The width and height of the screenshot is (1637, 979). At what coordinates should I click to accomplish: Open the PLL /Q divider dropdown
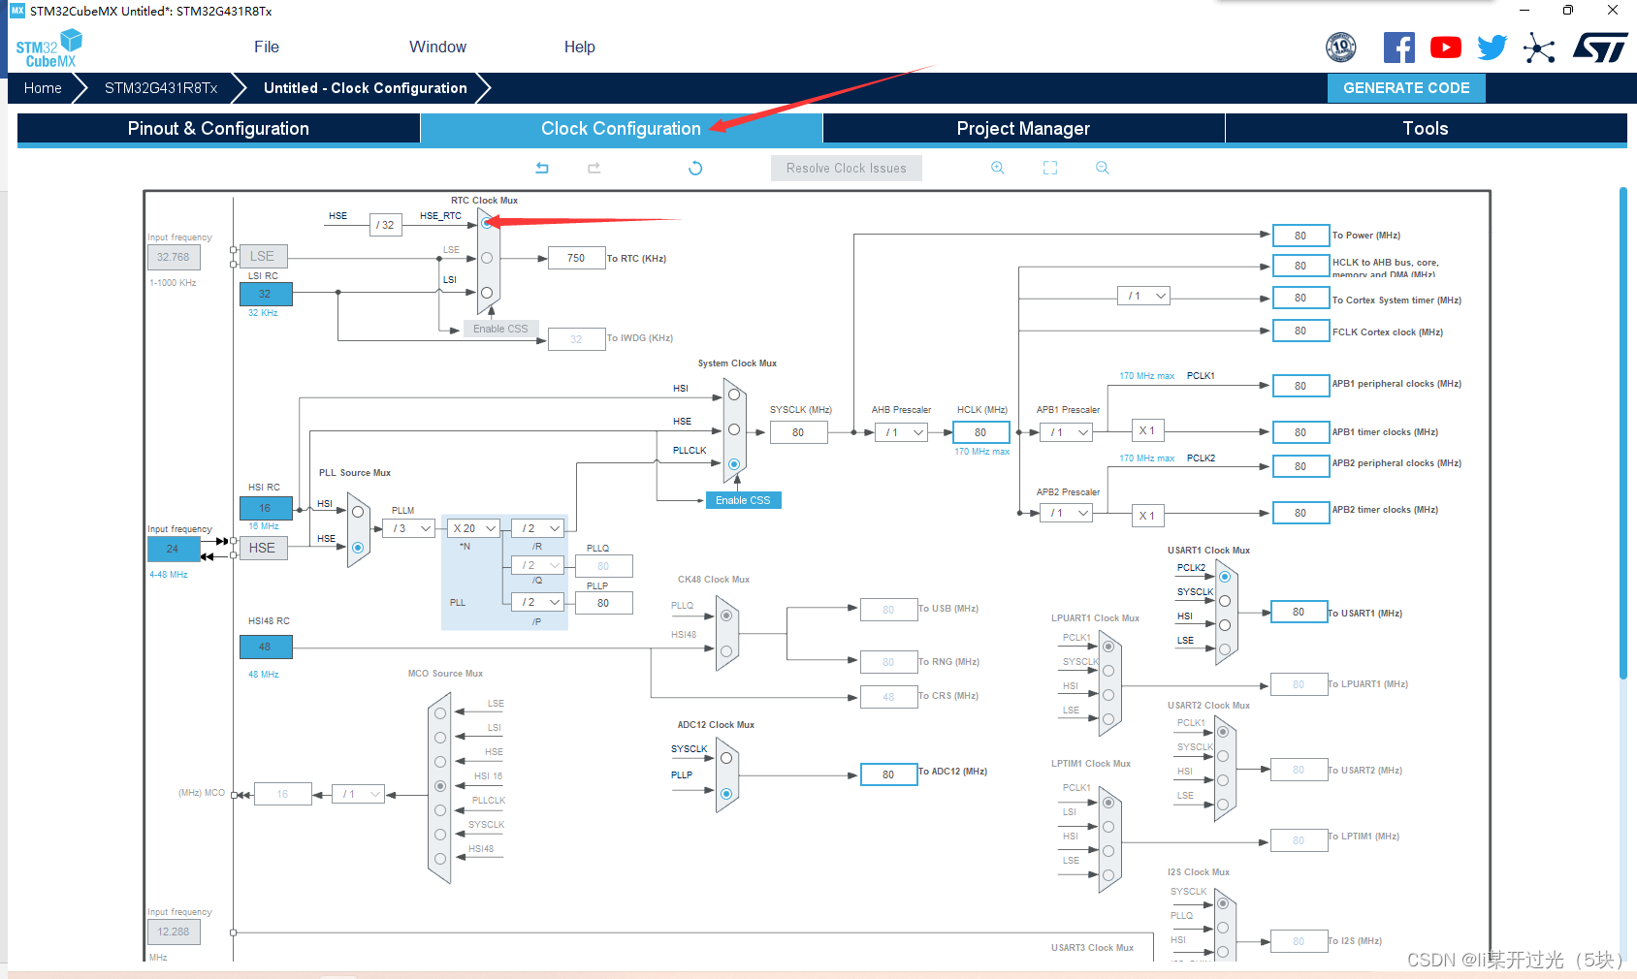(537, 565)
